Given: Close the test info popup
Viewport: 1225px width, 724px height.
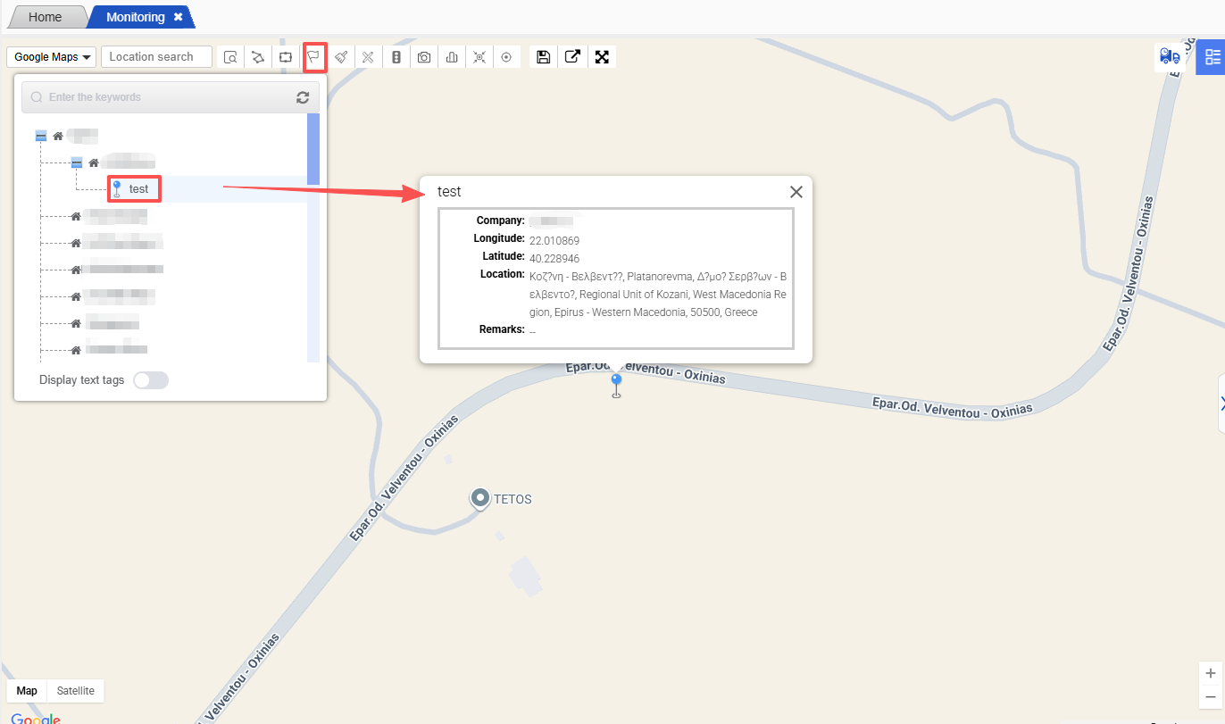Looking at the screenshot, I should pos(796,192).
